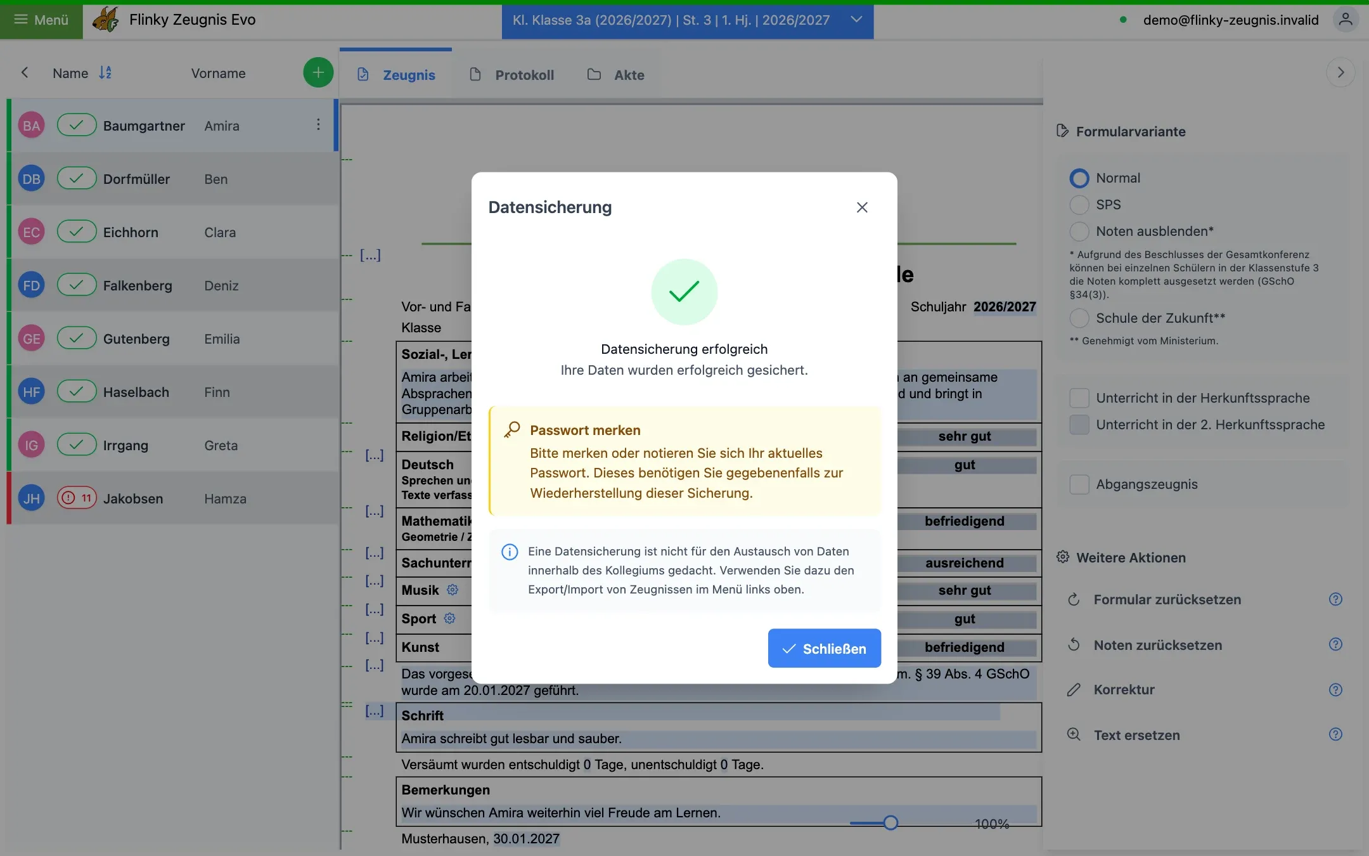Image resolution: width=1369 pixels, height=856 pixels.
Task: Click Jakobsen's error badge showing 11
Action: click(77, 498)
